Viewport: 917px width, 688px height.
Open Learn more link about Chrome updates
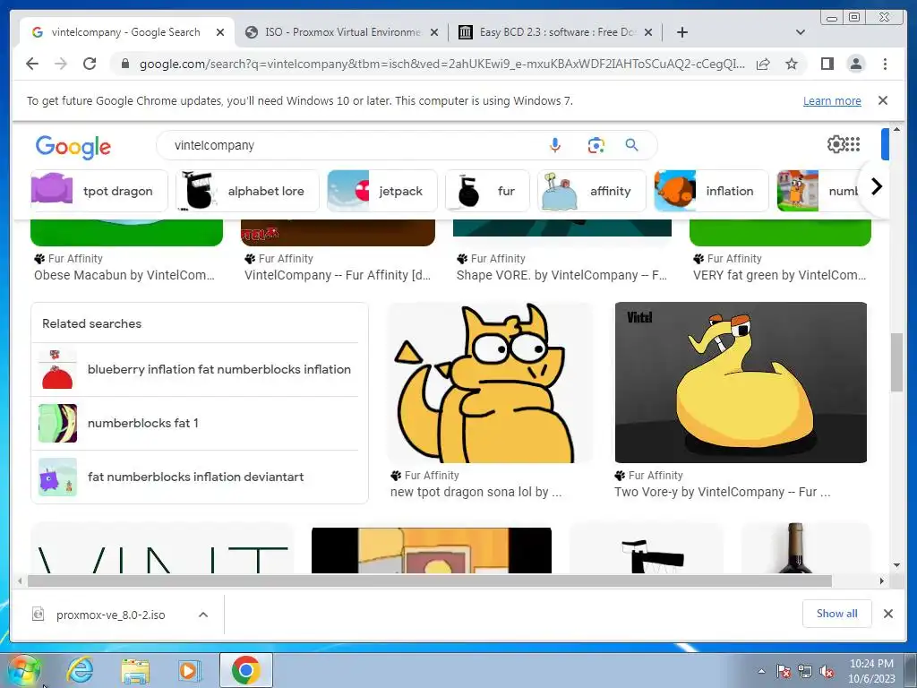pos(832,100)
